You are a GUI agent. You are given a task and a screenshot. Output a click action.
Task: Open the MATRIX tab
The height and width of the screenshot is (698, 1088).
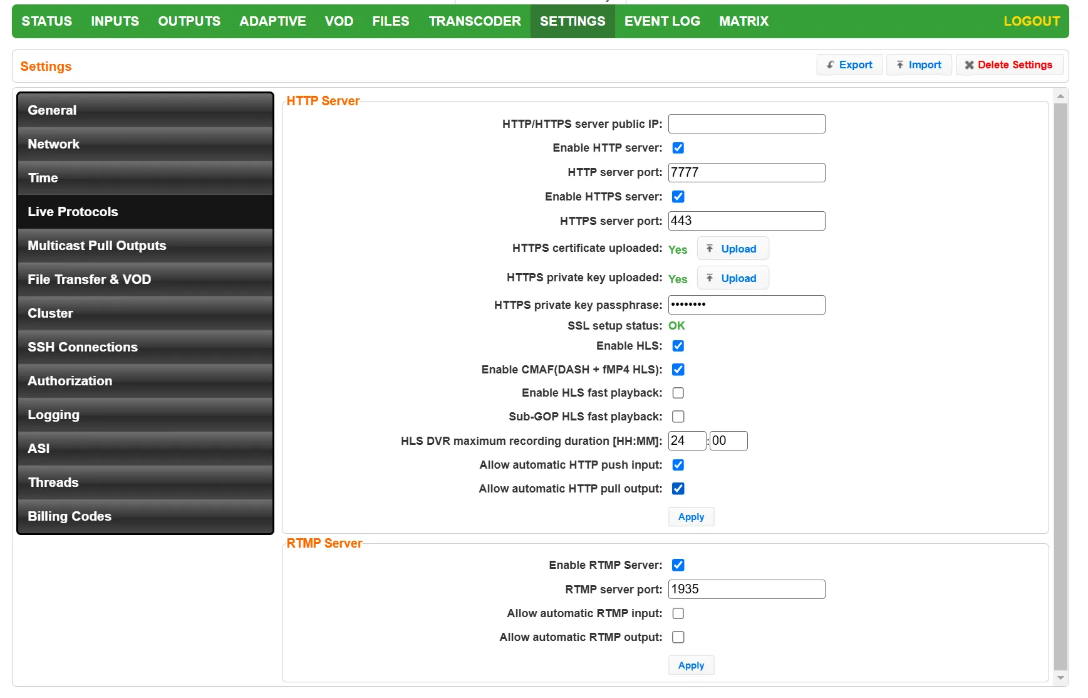(x=743, y=21)
